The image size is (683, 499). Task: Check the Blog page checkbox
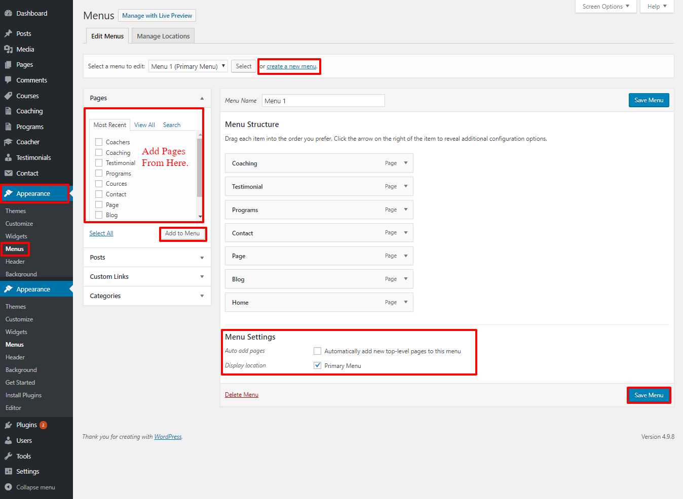pyautogui.click(x=99, y=215)
